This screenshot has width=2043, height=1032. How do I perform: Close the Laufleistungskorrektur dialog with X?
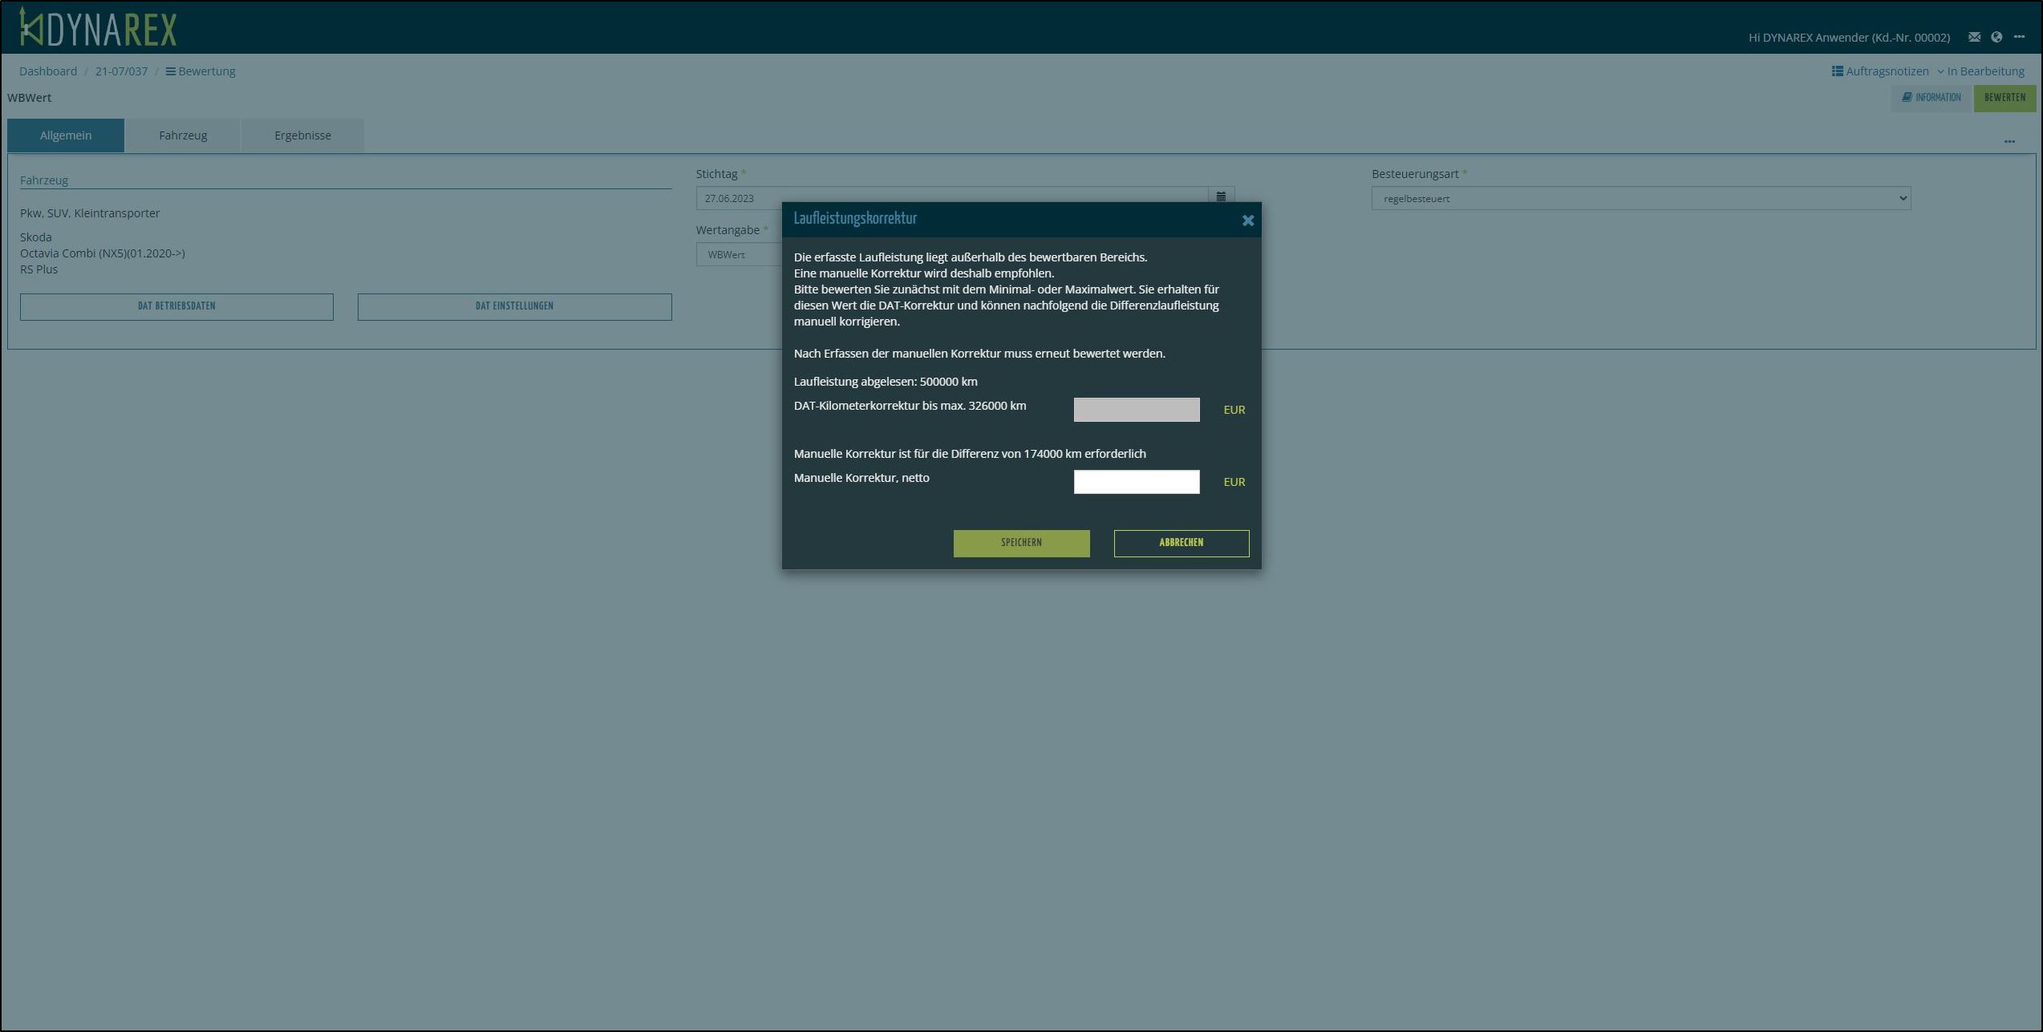tap(1247, 221)
